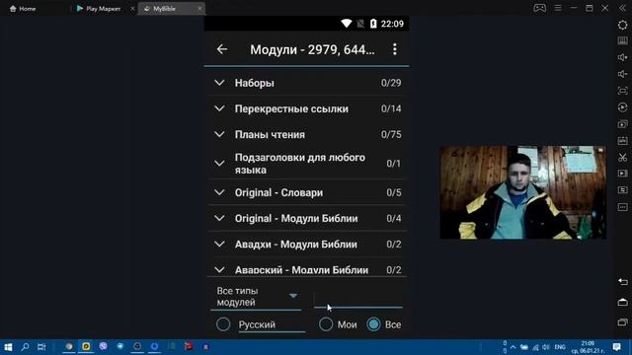Image resolution: width=632 pixels, height=355 pixels.
Task: Start the video recorder from the sidebar
Action: (x=622, y=174)
